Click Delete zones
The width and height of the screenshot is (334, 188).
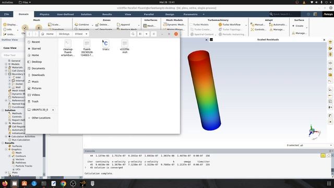102,25
